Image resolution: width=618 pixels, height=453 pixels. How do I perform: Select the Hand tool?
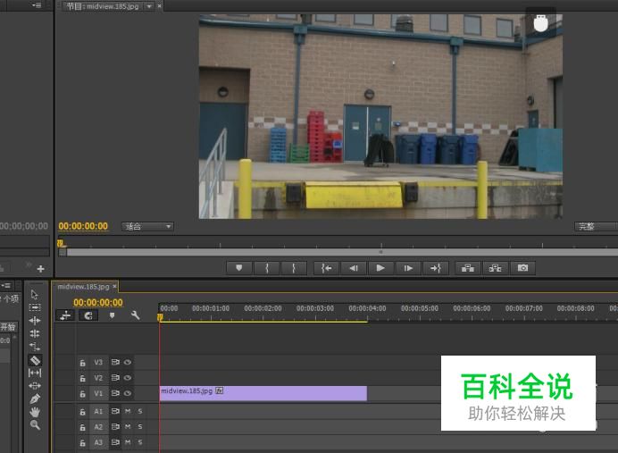coord(35,412)
